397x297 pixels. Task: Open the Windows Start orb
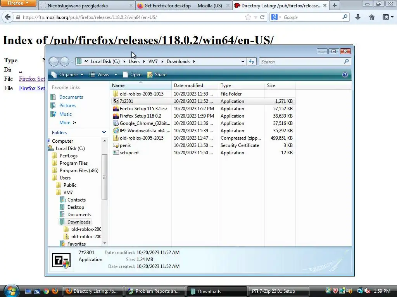pyautogui.click(x=11, y=290)
